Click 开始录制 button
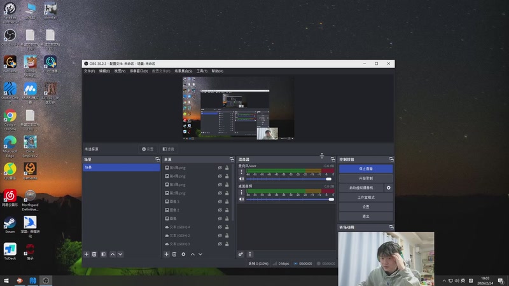Viewport: 509px width, 286px height. point(366,178)
